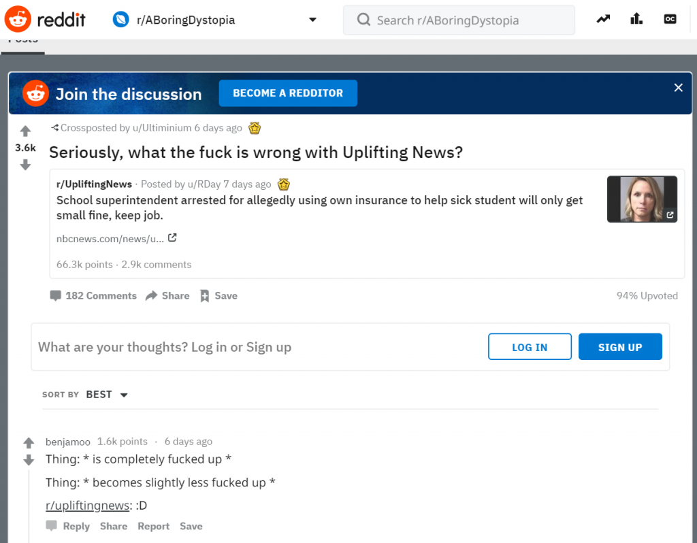The image size is (697, 543).
Task: Upvote benjamoo's comment
Action: tap(29, 442)
